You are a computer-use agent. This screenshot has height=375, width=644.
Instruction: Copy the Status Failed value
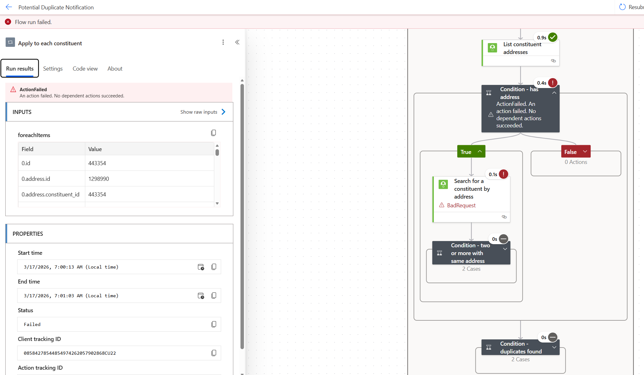[214, 324]
